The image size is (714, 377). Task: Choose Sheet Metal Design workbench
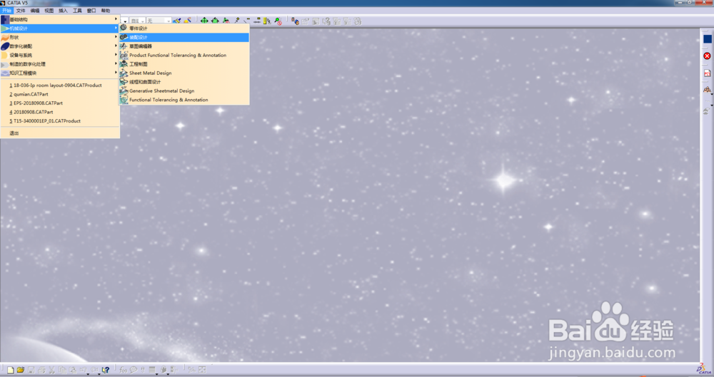pyautogui.click(x=184, y=73)
